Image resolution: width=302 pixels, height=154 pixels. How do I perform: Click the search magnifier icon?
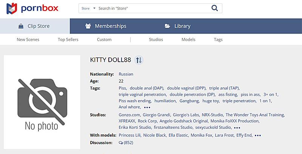click(215, 8)
